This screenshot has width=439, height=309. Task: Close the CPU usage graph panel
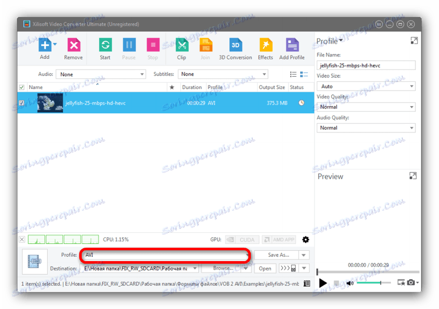pyautogui.click(x=22, y=239)
